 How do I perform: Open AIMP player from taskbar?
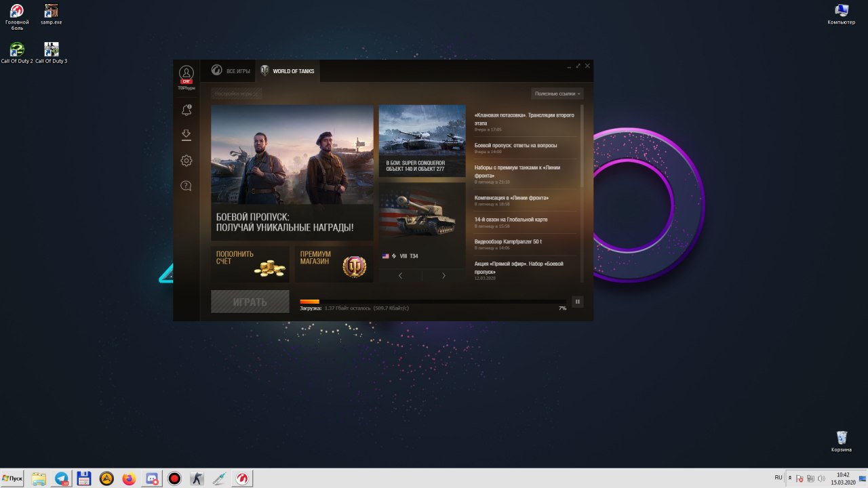point(106,479)
